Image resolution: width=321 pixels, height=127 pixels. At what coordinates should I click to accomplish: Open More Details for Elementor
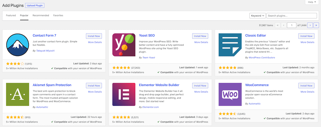coord(201,92)
